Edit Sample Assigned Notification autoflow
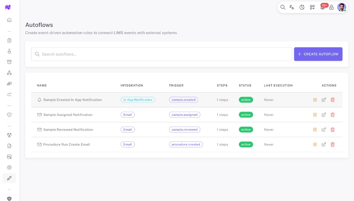The height and width of the screenshot is (201, 354). click(324, 114)
